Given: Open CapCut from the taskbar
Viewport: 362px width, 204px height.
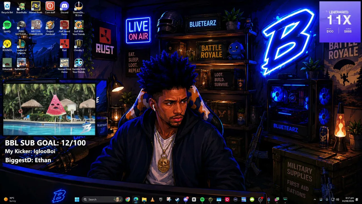Looking at the screenshot, I should pyautogui.click(x=194, y=199).
